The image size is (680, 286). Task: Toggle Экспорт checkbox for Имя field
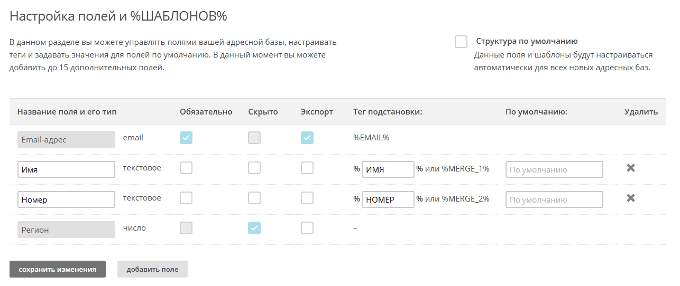pyautogui.click(x=307, y=168)
